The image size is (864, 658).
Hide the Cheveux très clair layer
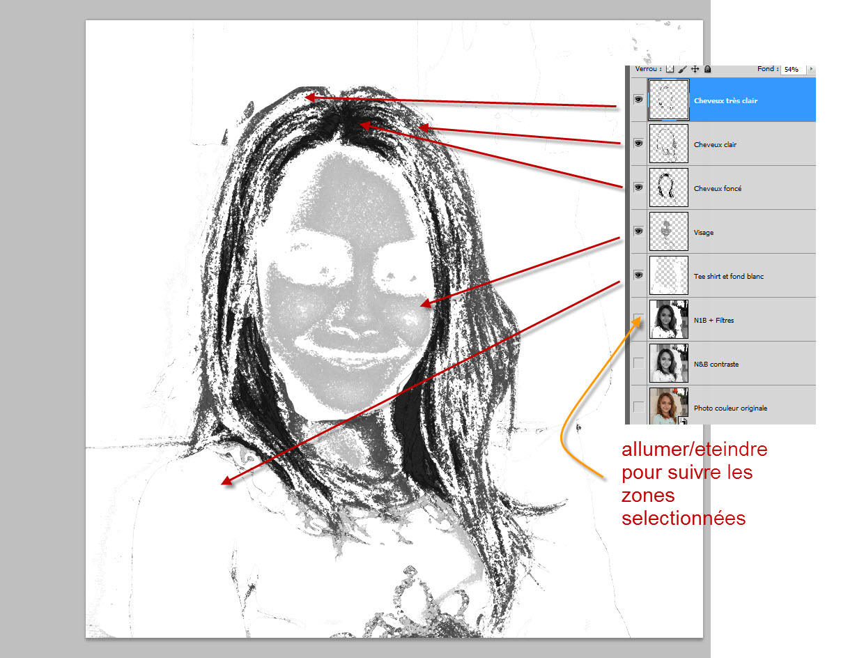click(x=638, y=100)
